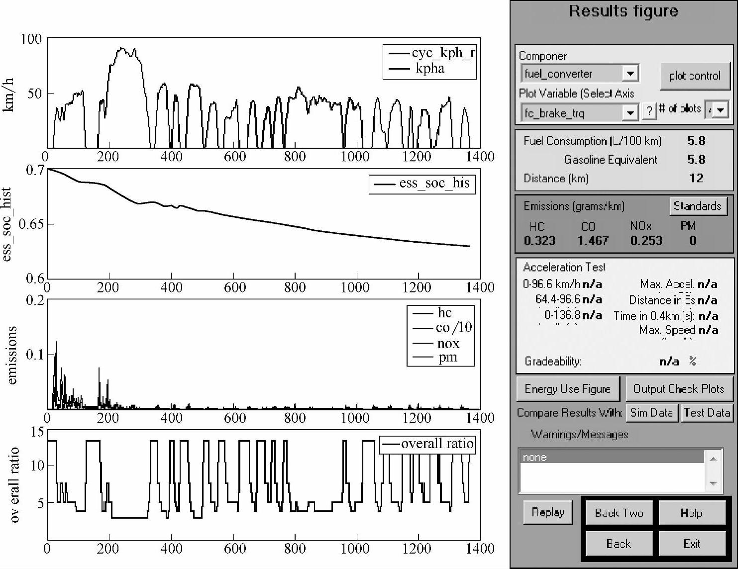Click the ess_soc_hist y-axis label
Screen dimensions: 738x569
(7, 225)
